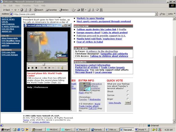The width and height of the screenshot is (176, 132).
Task: Click the Forward arrow button
Action: point(15,10)
